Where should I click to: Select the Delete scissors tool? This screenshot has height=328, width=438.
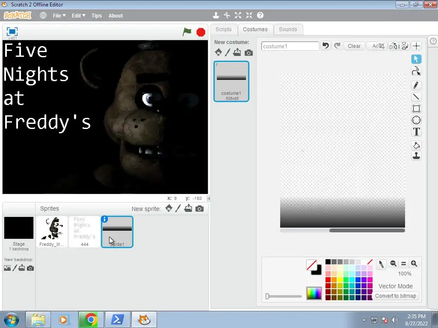click(227, 15)
